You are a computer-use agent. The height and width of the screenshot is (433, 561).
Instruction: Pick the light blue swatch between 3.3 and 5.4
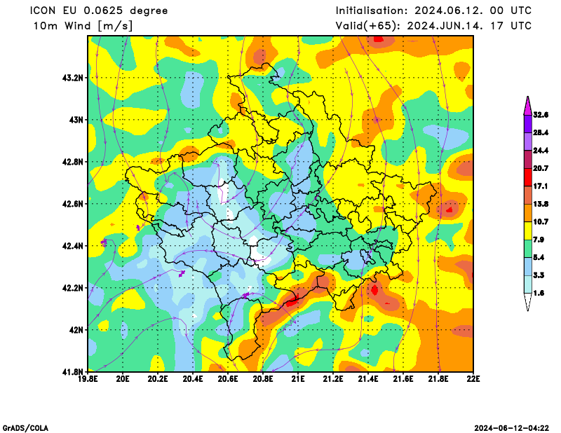528,266
